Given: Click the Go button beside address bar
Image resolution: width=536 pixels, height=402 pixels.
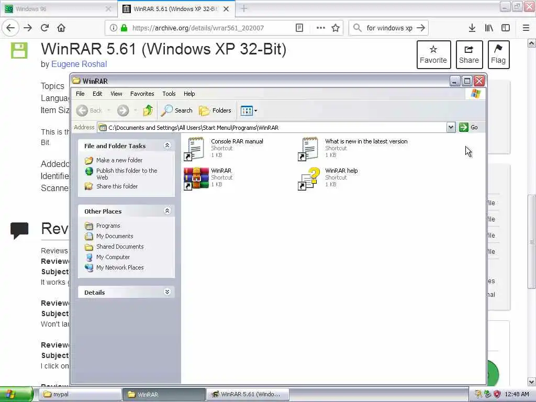Looking at the screenshot, I should 468,127.
